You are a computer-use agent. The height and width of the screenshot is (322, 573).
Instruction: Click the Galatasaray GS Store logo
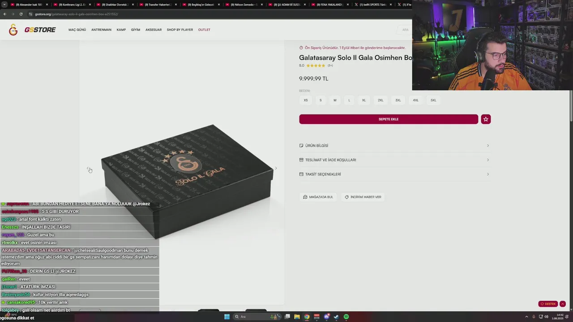point(32,30)
